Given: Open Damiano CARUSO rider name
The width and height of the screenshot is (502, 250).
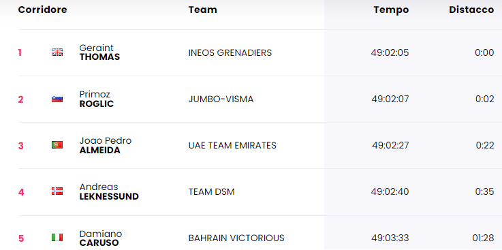Looking at the screenshot, I should (x=101, y=238).
